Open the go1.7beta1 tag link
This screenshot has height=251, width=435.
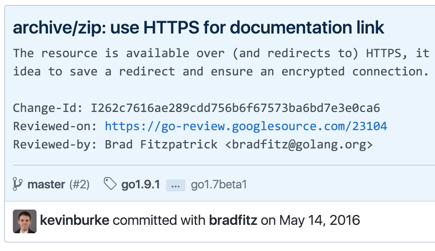coord(218,184)
